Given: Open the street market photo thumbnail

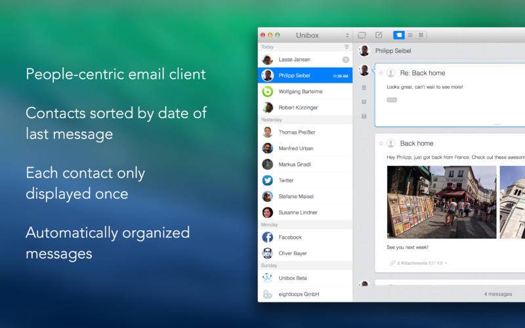Looking at the screenshot, I should tap(442, 202).
